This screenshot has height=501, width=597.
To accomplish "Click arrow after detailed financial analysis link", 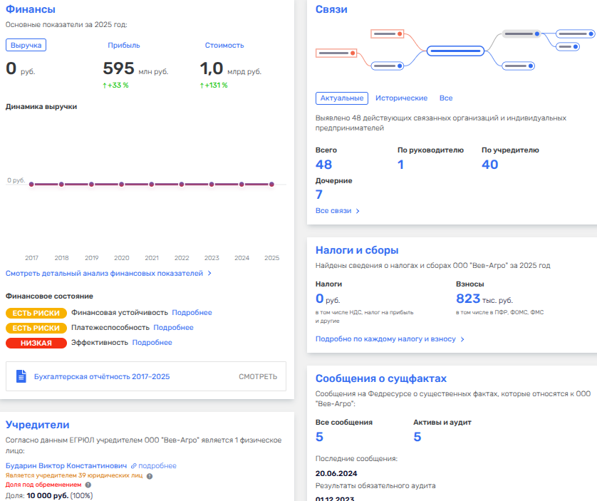I will (209, 274).
